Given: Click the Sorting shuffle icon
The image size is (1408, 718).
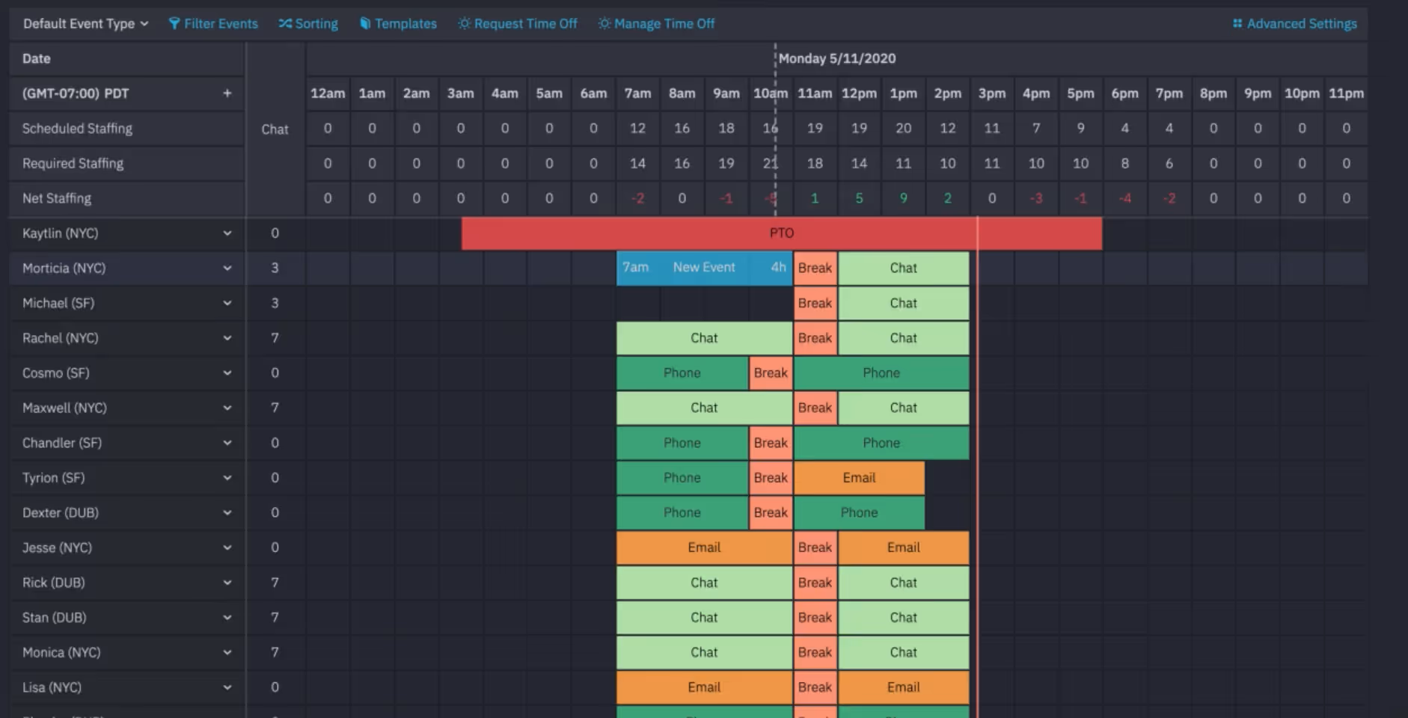Looking at the screenshot, I should [x=285, y=24].
